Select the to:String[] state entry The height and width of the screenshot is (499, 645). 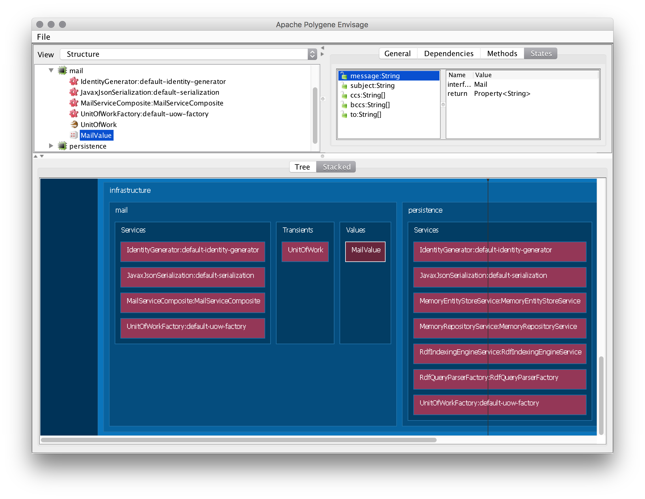coord(366,115)
